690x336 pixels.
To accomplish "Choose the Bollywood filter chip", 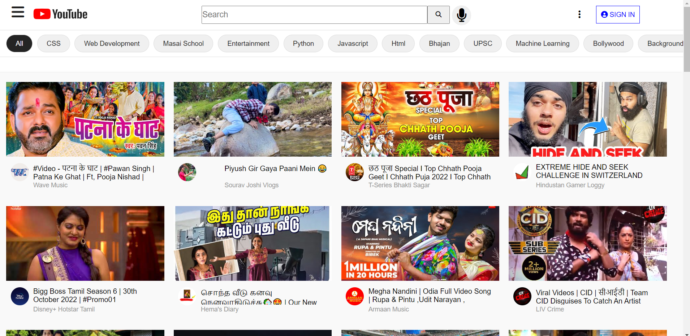I will [608, 44].
